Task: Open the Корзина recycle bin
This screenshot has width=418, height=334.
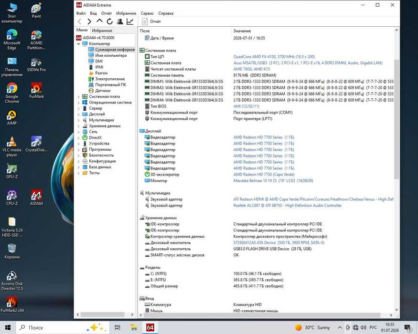Action: 12,251
